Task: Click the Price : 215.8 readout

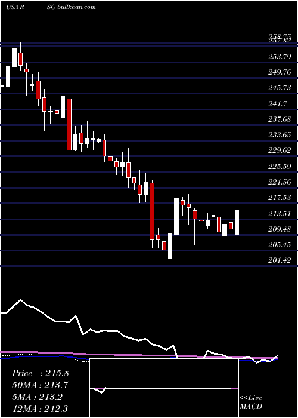Action: (x=41, y=373)
